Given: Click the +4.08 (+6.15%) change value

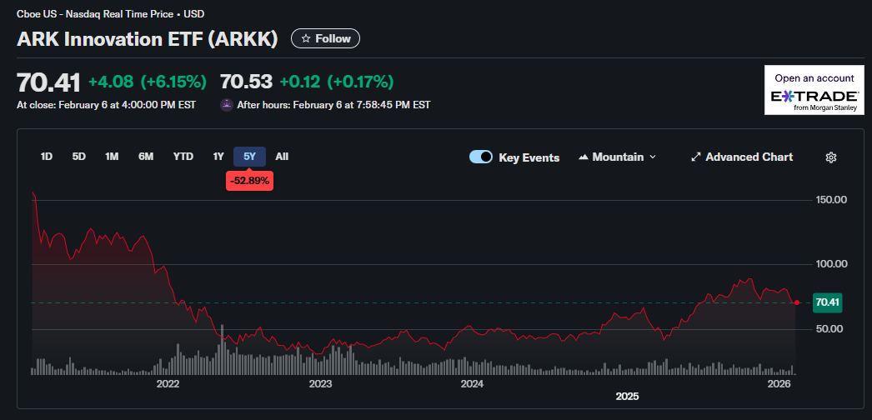Looking at the screenshot, I should tap(148, 82).
